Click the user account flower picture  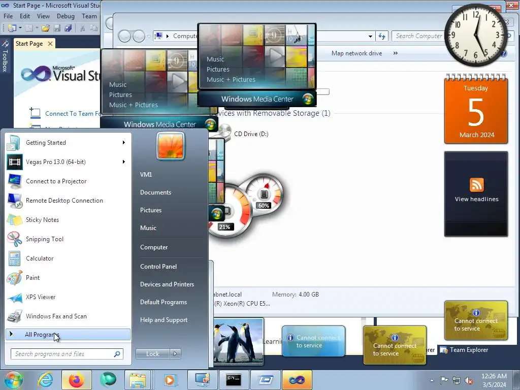(171, 146)
